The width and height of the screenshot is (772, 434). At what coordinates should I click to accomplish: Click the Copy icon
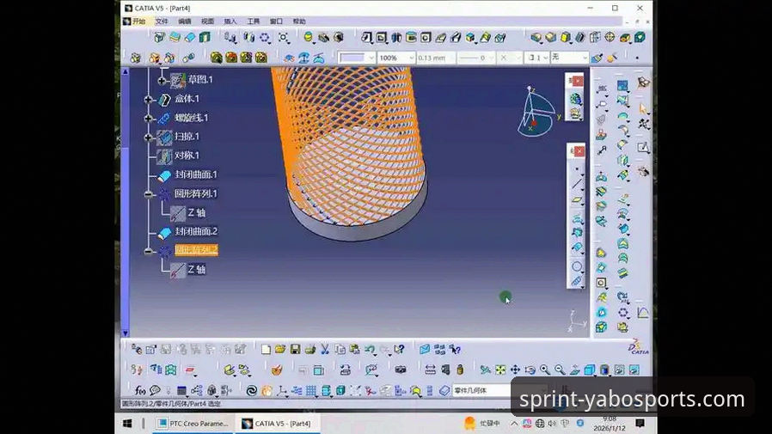tap(340, 350)
